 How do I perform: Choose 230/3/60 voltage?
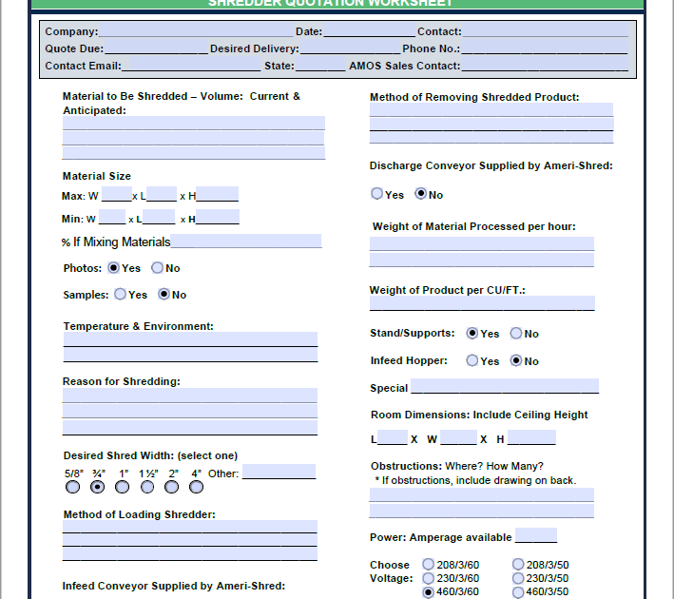(x=428, y=578)
